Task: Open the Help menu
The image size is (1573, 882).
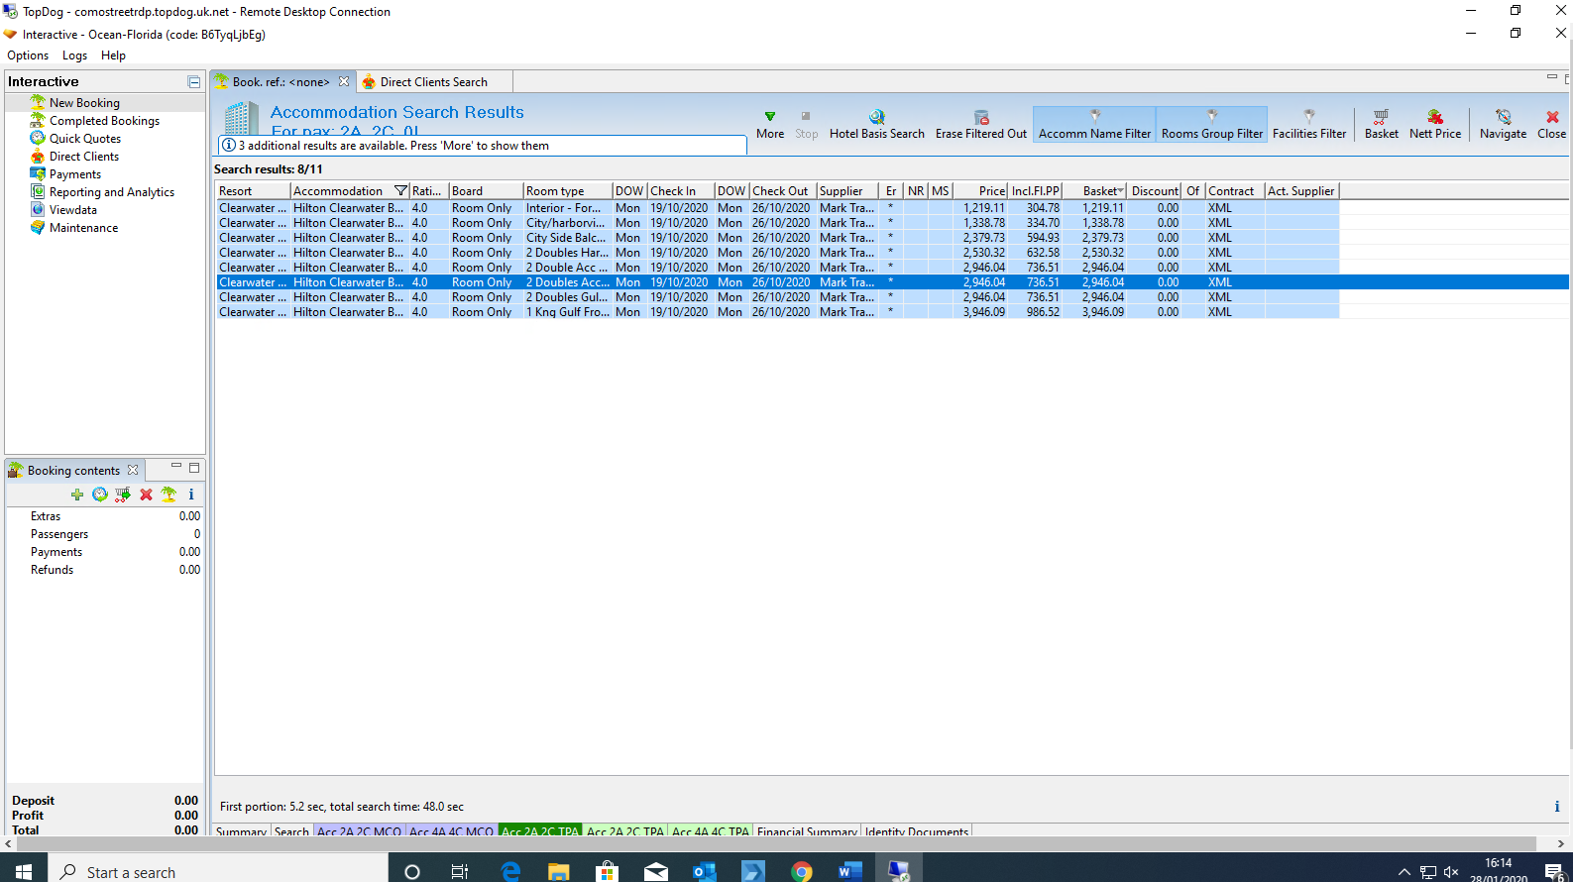Action: 114,55
